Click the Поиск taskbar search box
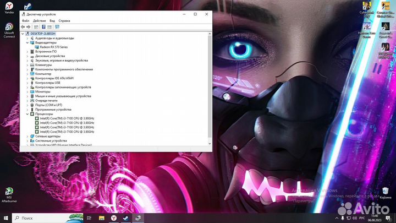The image size is (396, 223). click(x=50, y=218)
